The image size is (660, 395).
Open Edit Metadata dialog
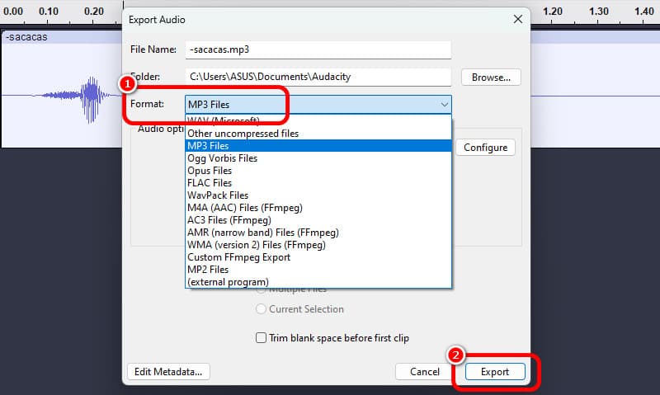point(168,372)
